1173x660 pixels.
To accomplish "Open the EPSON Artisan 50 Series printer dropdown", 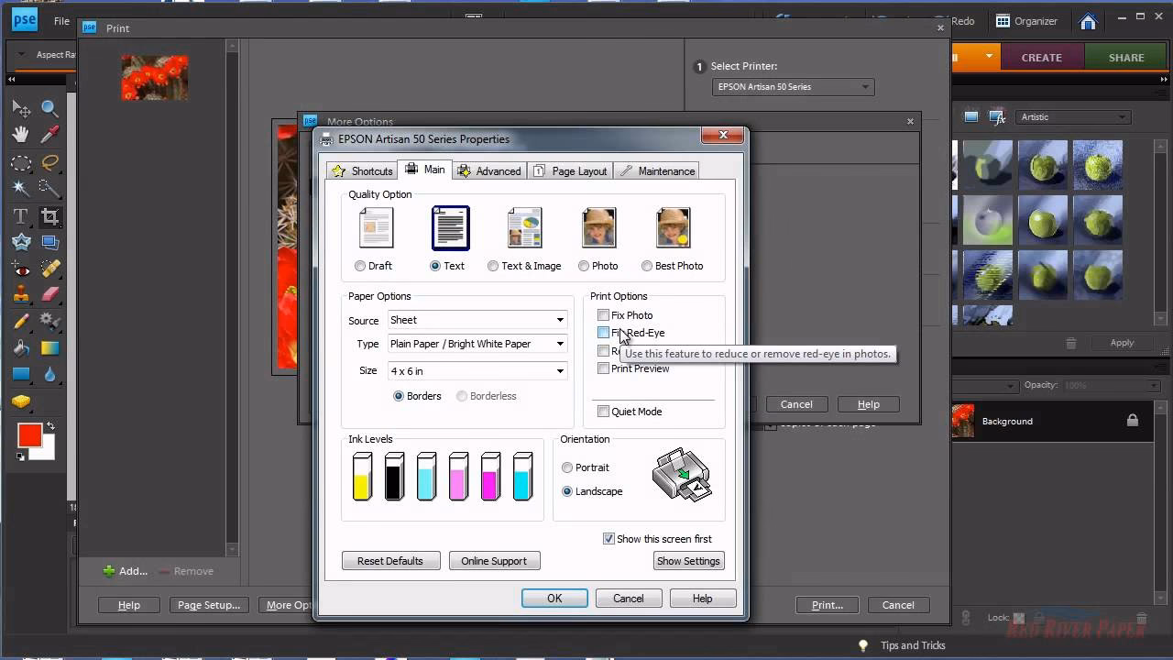I will (862, 87).
